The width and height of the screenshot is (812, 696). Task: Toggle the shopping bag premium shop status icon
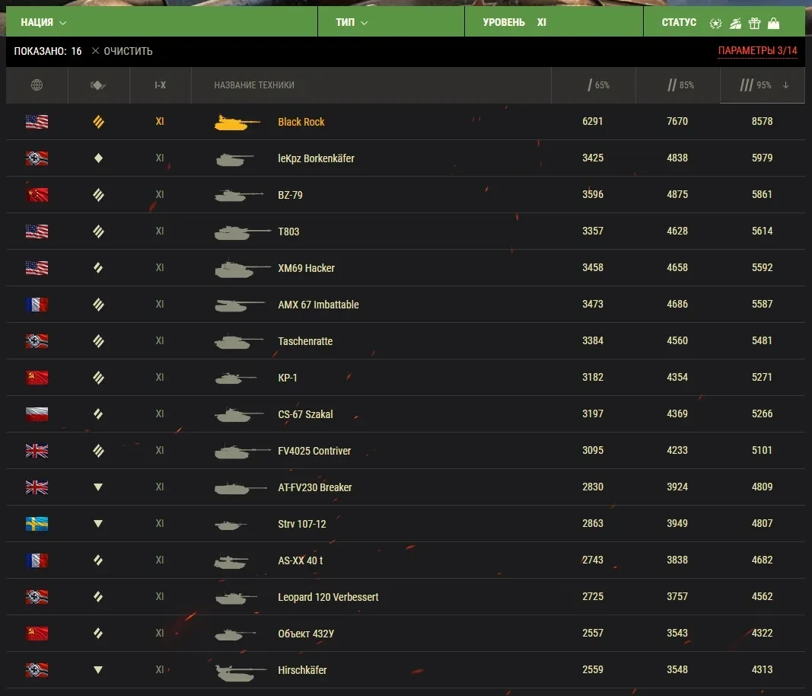774,23
